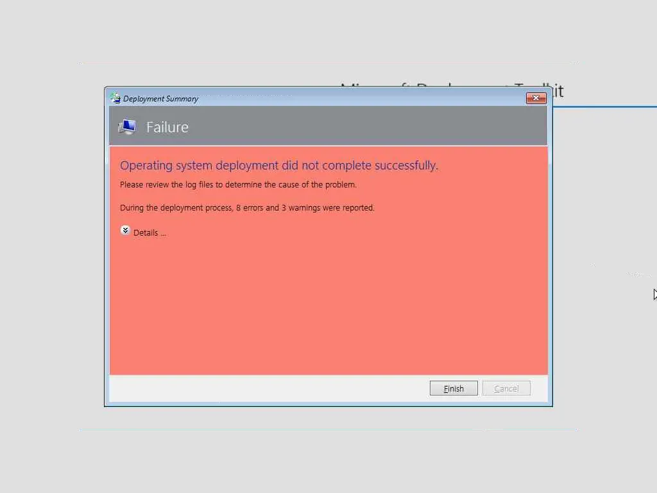
Task: Click the blank title bar right of Deployment Summary
Action: pyautogui.click(x=361, y=98)
